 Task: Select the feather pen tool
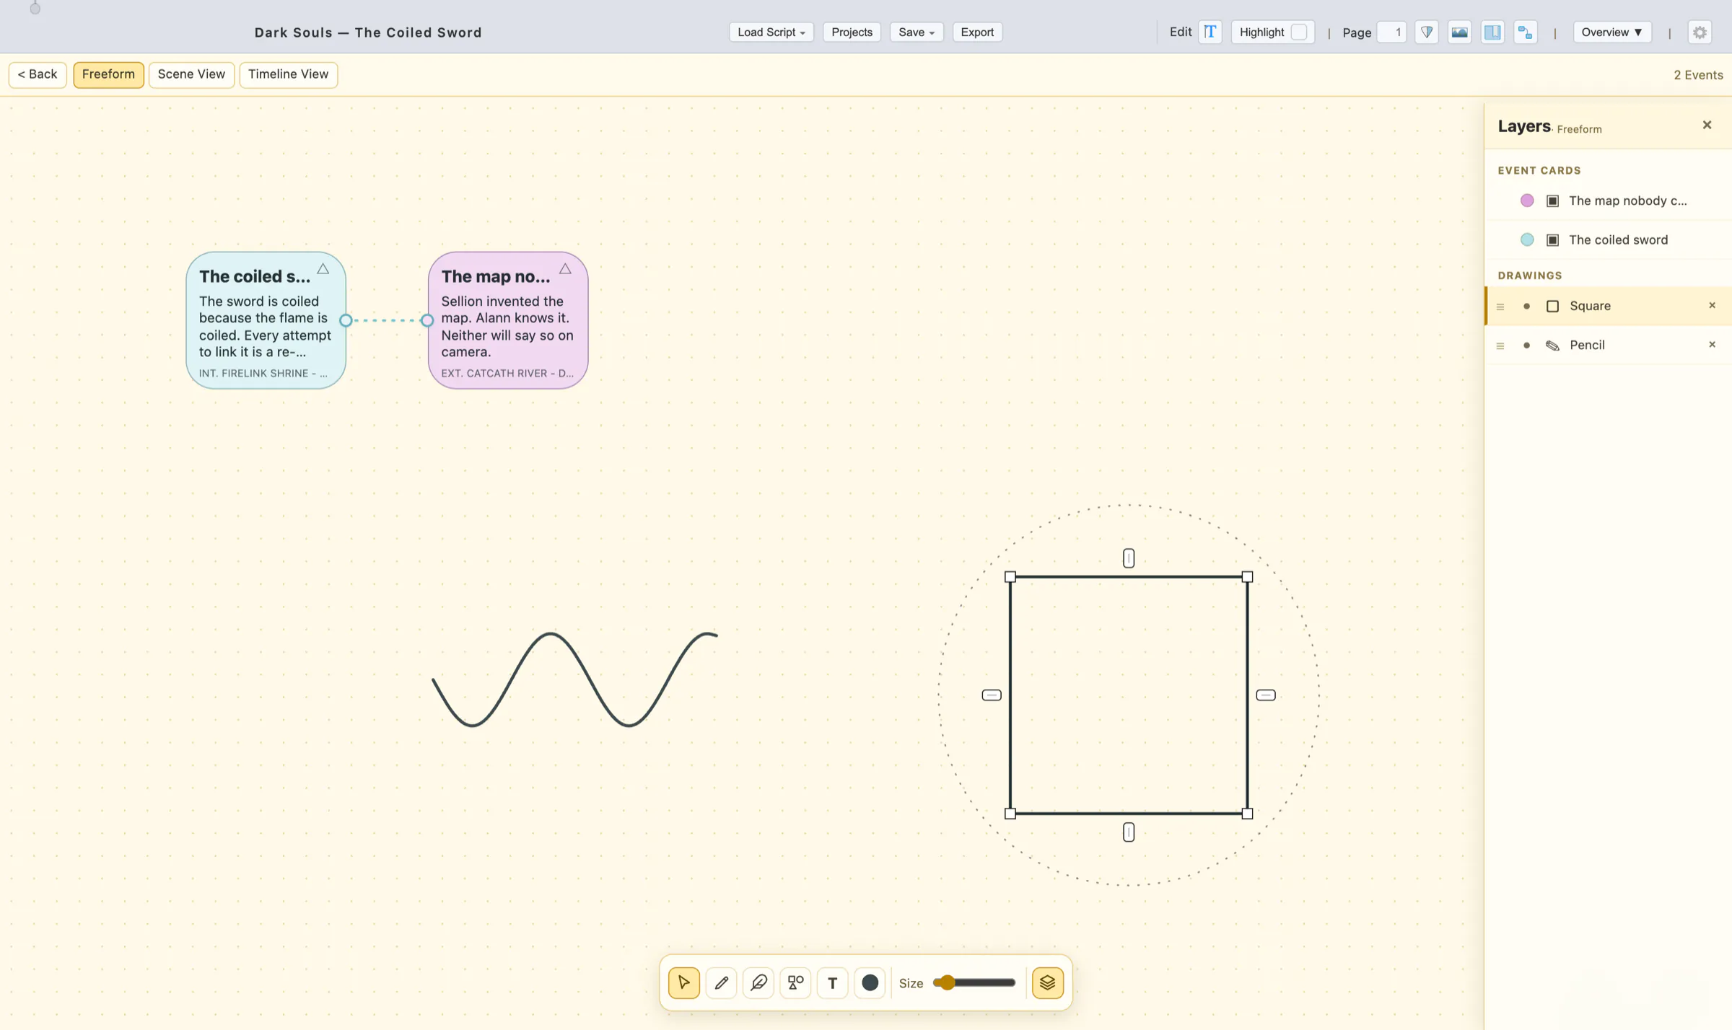[x=758, y=982]
